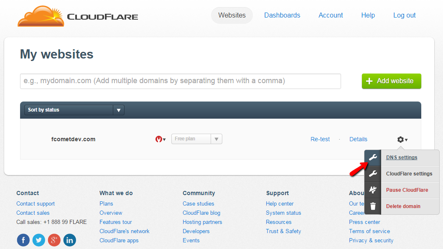Viewport: 443px width, 249px height.
Task: Click the wrench icon next to DNS settings
Action: (373, 158)
